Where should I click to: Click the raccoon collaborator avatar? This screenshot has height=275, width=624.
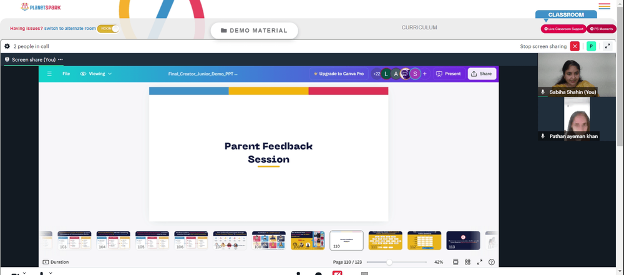coord(406,74)
